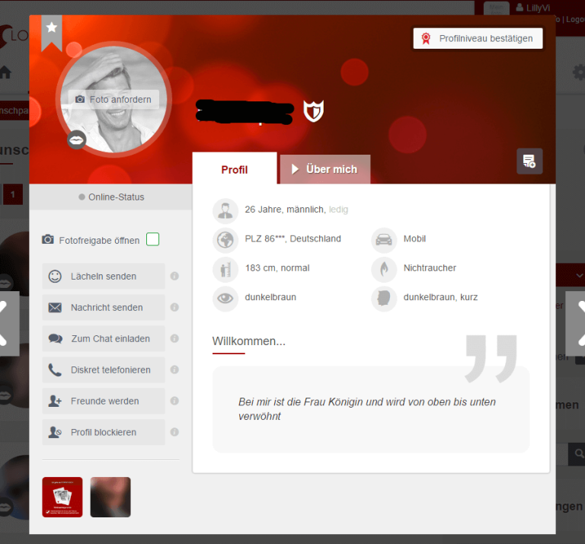Click info icon beside Diskret telefonieren

click(174, 370)
